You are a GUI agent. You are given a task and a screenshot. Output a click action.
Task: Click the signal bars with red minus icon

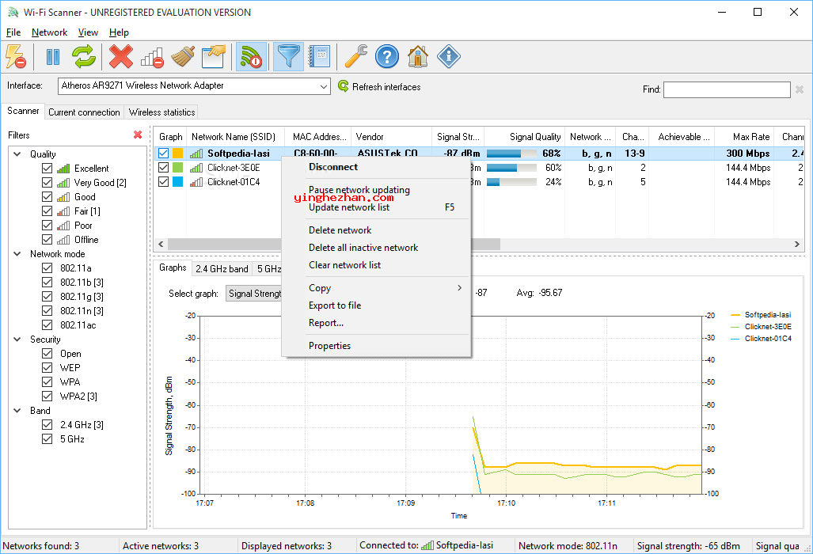point(152,56)
